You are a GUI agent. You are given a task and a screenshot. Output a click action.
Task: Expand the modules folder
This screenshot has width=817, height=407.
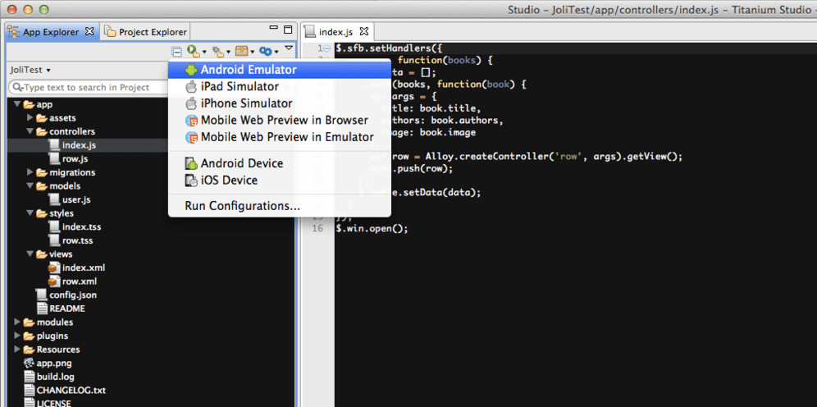click(17, 322)
